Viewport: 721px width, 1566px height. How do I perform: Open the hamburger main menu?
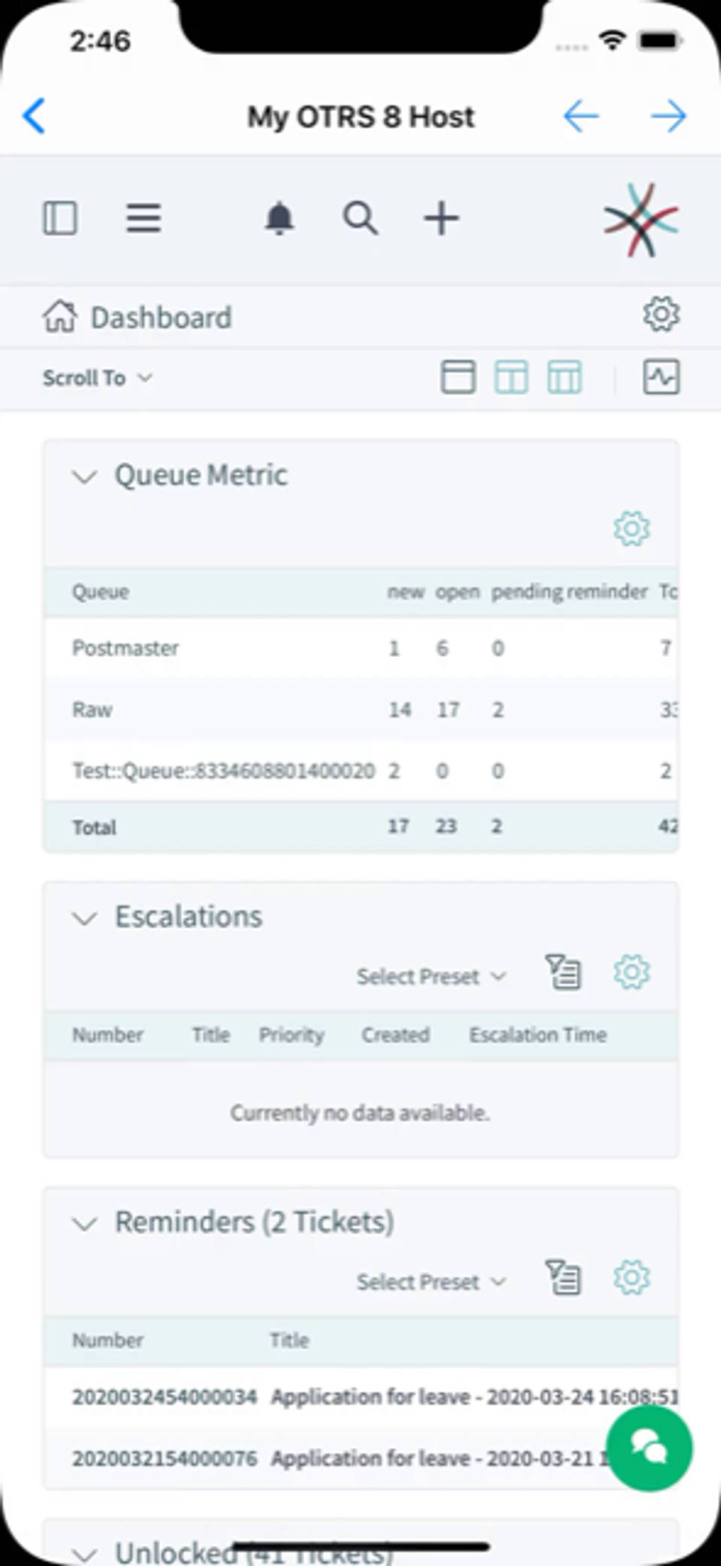[x=143, y=219]
